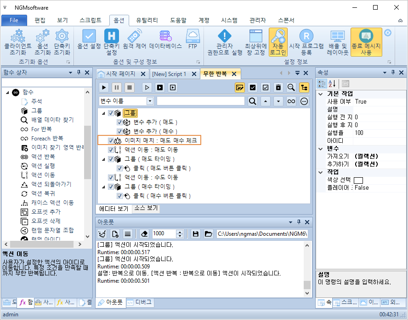The width and height of the screenshot is (408, 320).
Task: Open the FTP settings icon
Action: click(193, 40)
